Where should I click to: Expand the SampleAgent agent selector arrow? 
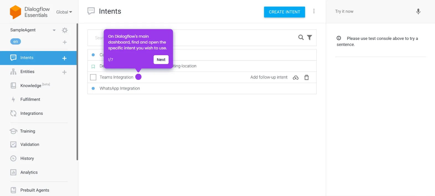pos(54,30)
